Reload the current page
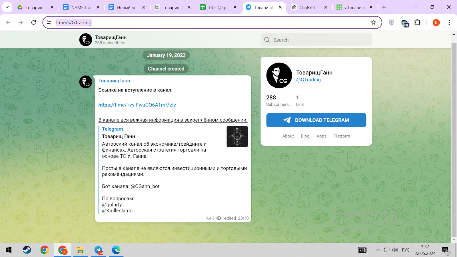Viewport: 457px width, 257px height. click(x=33, y=23)
